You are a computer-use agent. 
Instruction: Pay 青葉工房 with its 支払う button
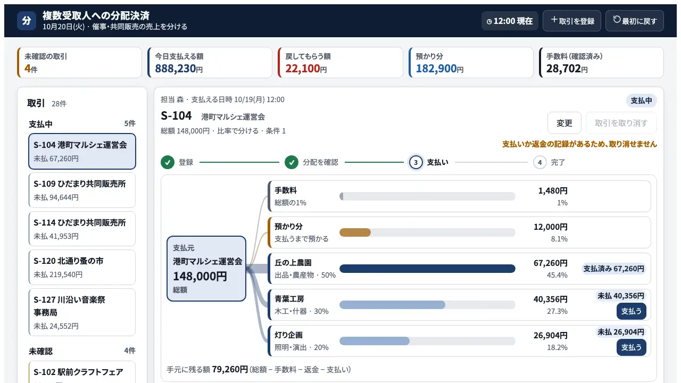(x=632, y=311)
